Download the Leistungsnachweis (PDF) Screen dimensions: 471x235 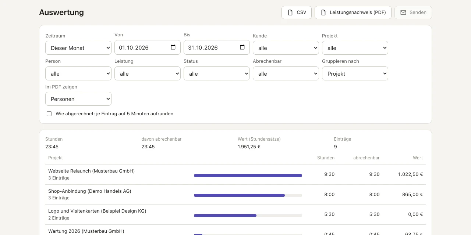point(353,12)
